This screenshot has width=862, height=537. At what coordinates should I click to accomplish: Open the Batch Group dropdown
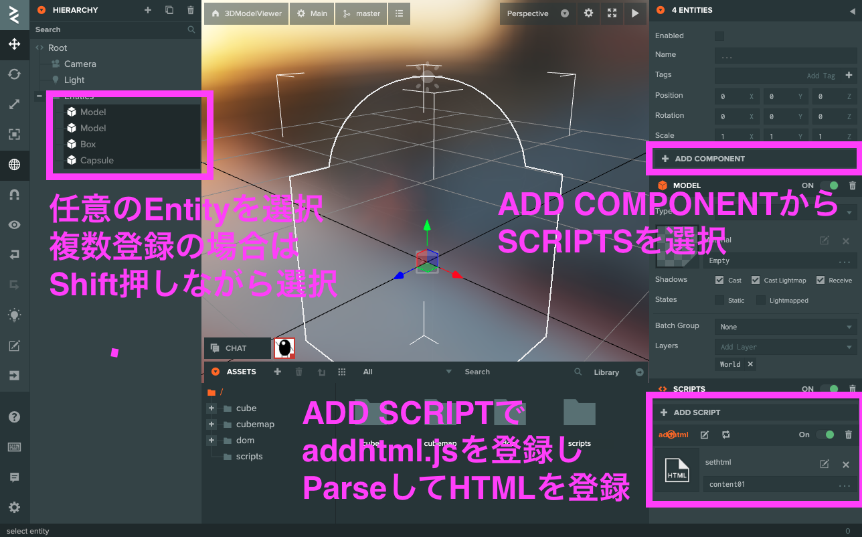coord(786,327)
